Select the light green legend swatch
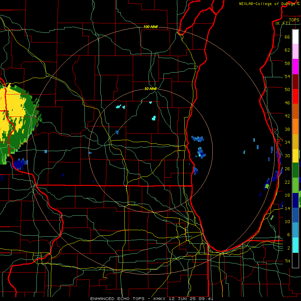The image size is (301, 301). [295, 185]
